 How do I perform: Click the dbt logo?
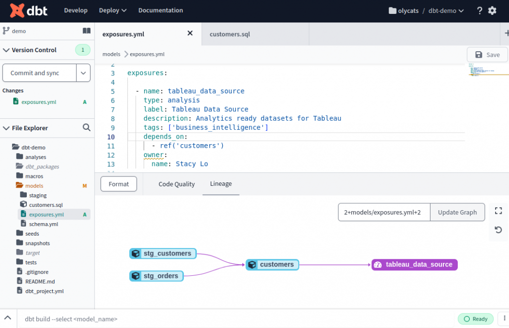(x=28, y=10)
